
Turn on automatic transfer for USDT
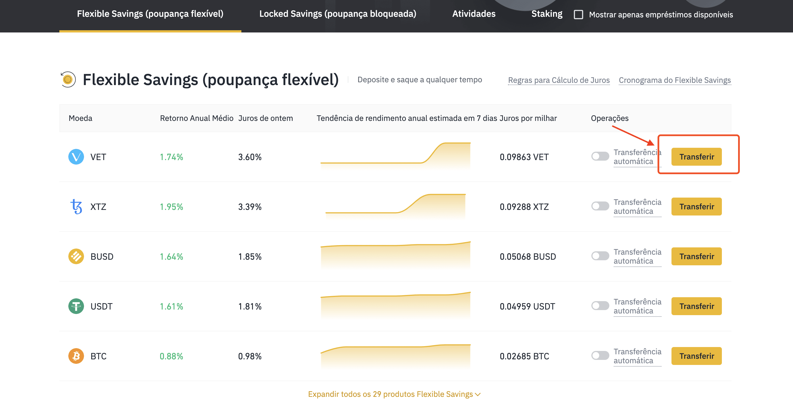pos(600,306)
